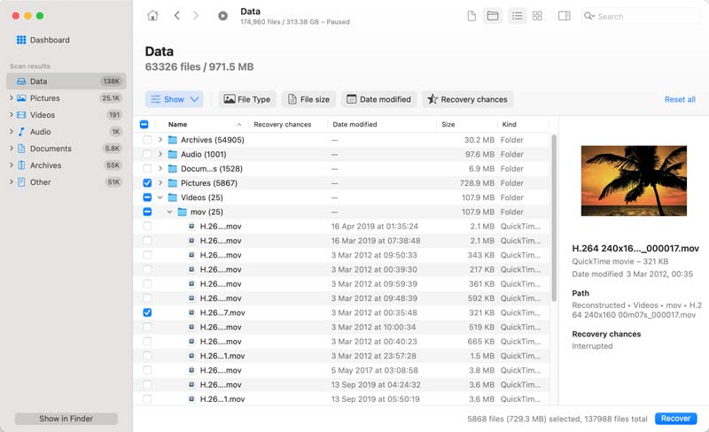Image resolution: width=709 pixels, height=432 pixels.
Task: Expand the Archives (54905) folder row
Action: (160, 140)
